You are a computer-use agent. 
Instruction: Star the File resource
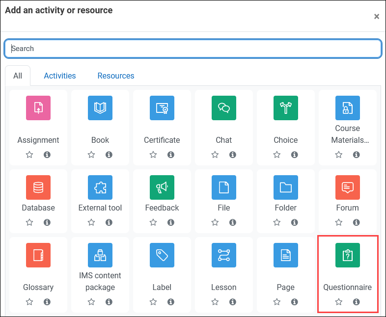click(x=215, y=222)
